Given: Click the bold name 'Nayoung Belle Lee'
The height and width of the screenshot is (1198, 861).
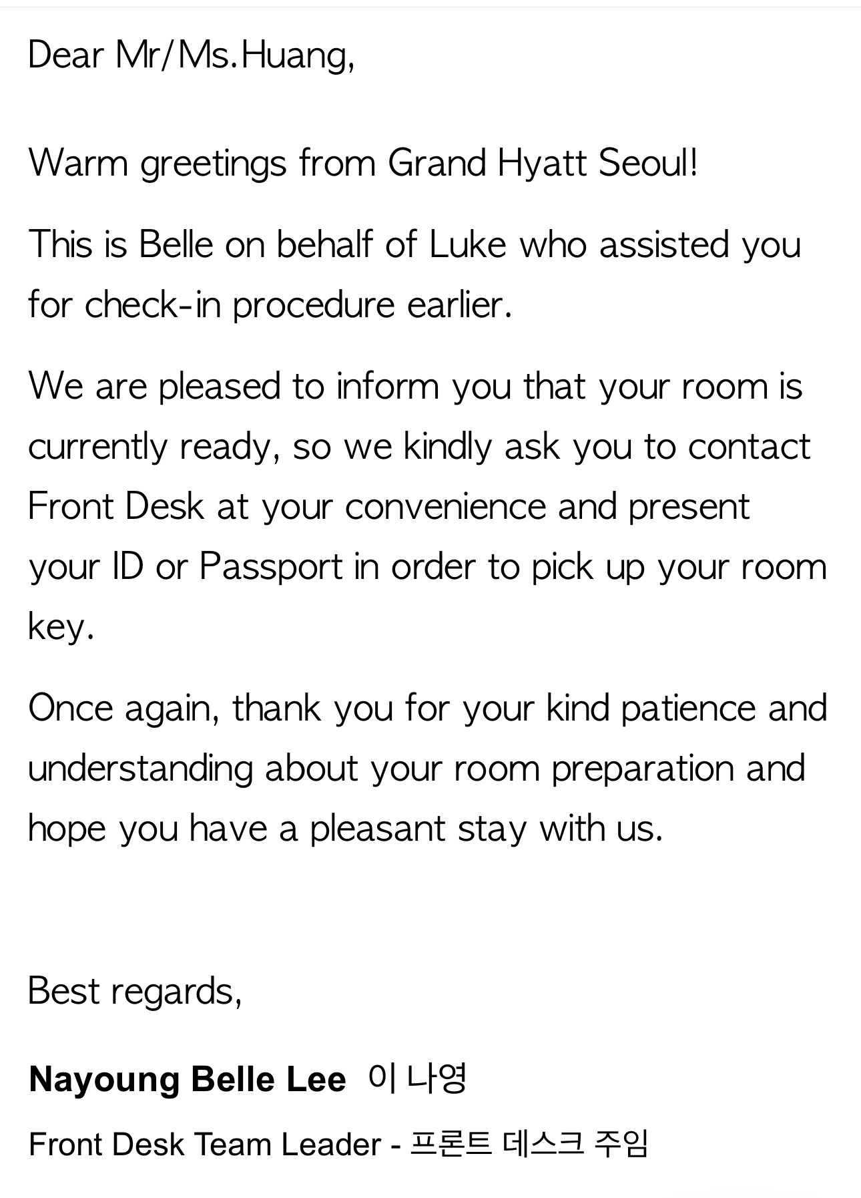Looking at the screenshot, I should click(x=188, y=1079).
